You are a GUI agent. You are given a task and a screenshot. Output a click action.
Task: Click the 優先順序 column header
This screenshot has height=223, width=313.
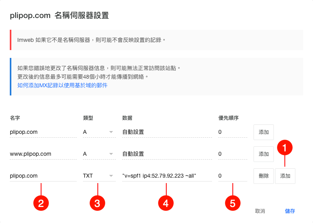pos(228,118)
